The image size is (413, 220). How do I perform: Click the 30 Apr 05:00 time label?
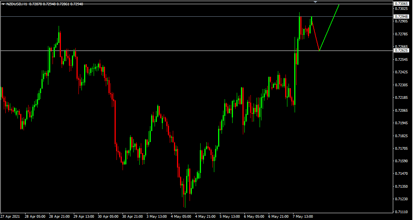click(108, 217)
